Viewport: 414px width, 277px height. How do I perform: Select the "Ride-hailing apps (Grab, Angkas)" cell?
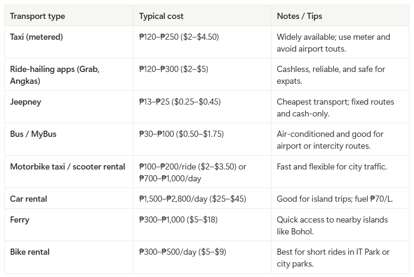pos(54,75)
